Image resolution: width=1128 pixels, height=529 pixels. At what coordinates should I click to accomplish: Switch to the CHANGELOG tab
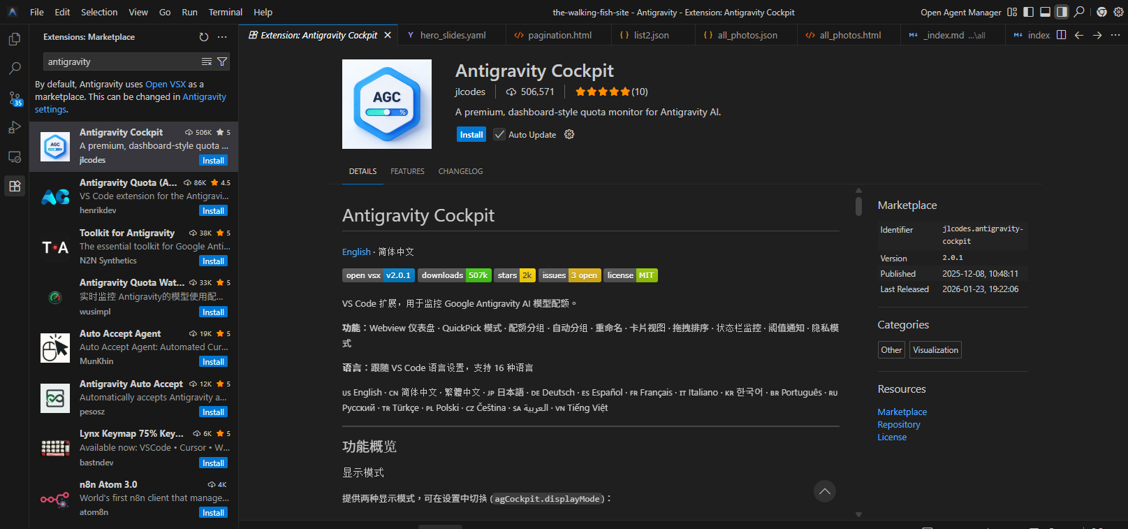[460, 171]
